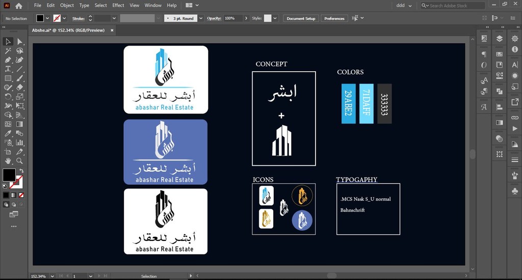Screen dimensions: 522x280
Task: Select the Pen tool
Action: (8, 60)
